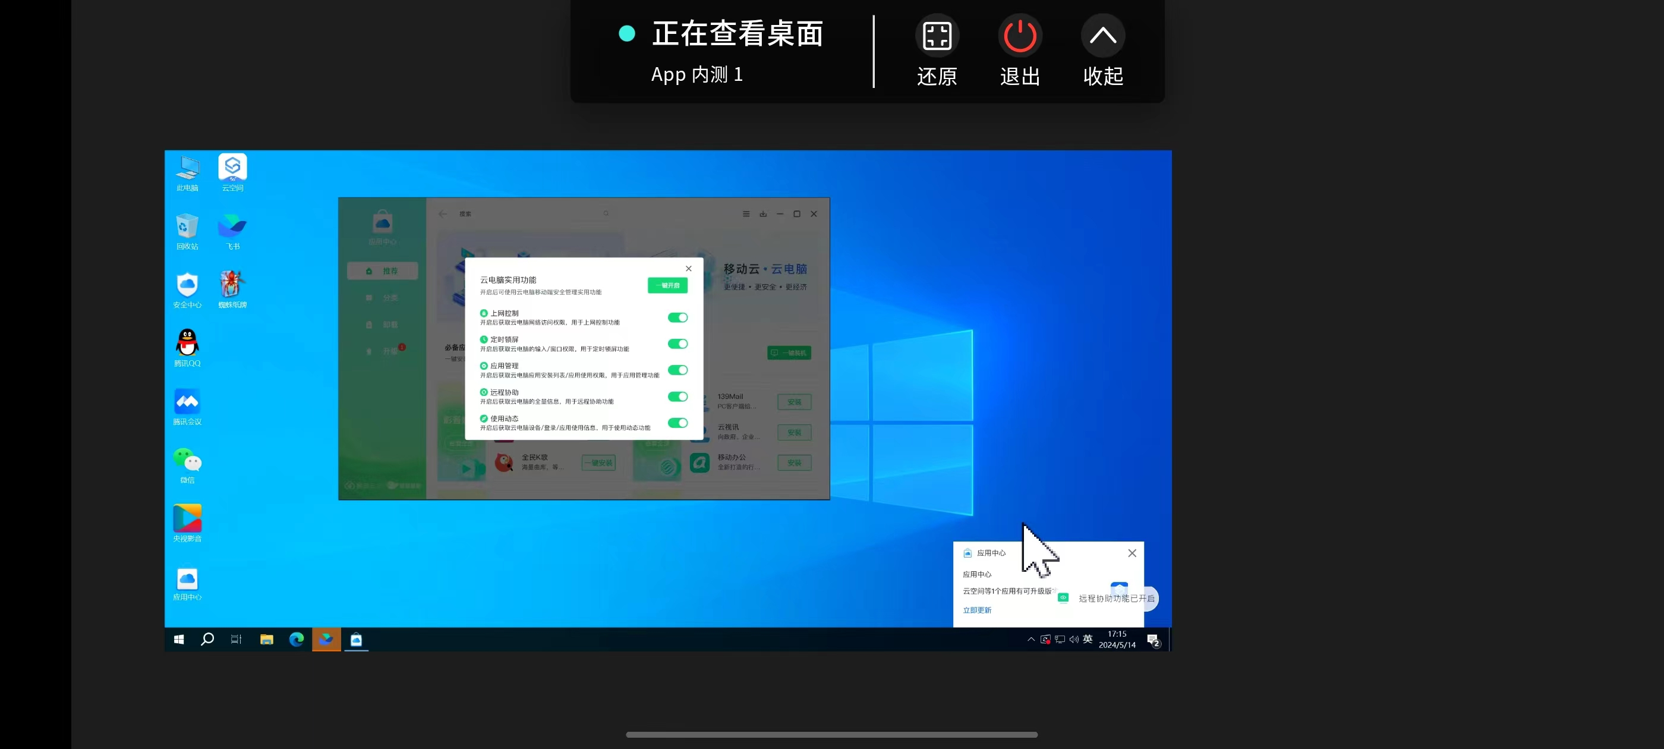Expand the system tray hidden icons arrow
Viewport: 1664px width, 749px height.
[x=1030, y=639]
